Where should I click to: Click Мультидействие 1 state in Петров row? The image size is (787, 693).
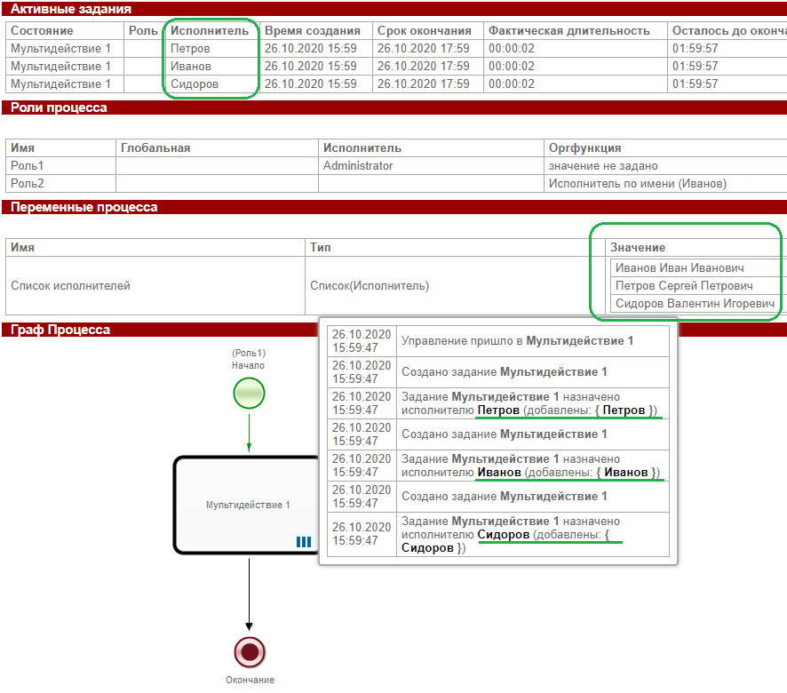pyautogui.click(x=60, y=49)
